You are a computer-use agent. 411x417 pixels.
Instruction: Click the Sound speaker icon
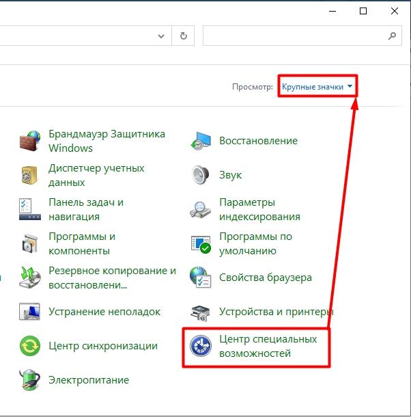(x=201, y=175)
